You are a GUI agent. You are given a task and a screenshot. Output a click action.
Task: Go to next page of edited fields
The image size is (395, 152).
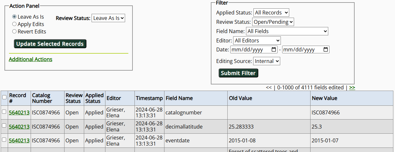pos(352,87)
